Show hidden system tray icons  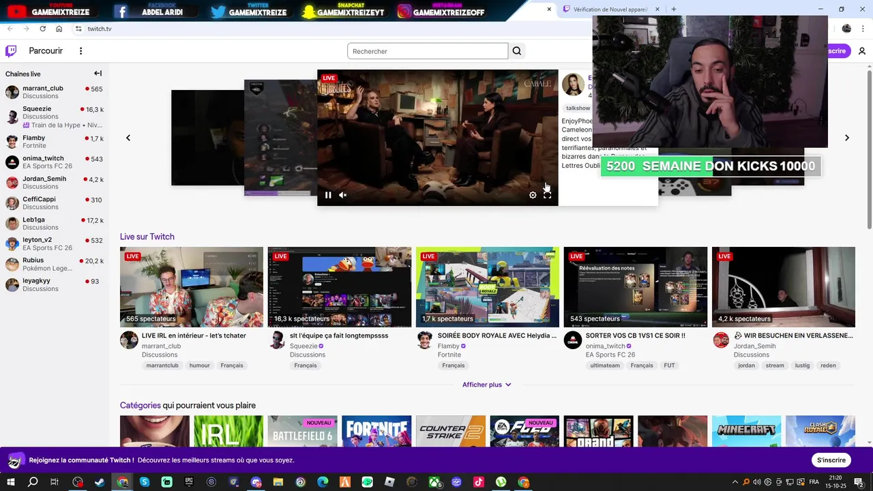click(735, 482)
